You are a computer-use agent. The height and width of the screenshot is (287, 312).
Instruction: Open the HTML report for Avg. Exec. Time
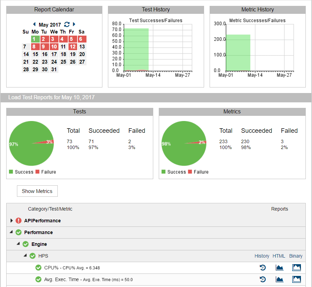pos(279,279)
